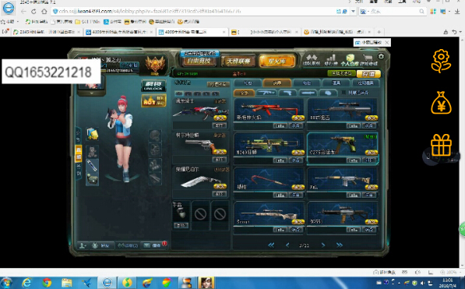Screen dimensions: 465x289
Task: Click the yellow button below the shop icon
Action: (x=368, y=73)
